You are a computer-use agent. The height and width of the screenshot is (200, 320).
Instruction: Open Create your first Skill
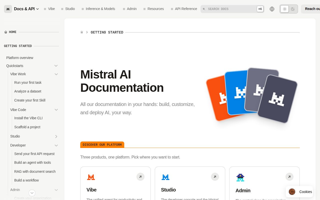pyautogui.click(x=30, y=100)
